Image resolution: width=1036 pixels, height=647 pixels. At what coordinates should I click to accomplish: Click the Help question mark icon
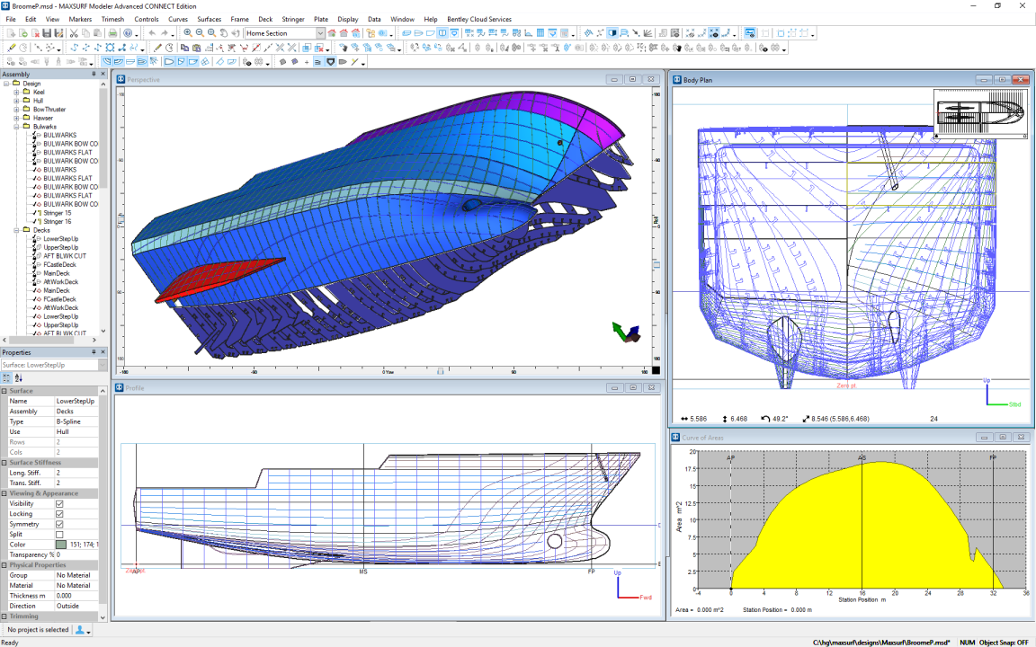(127, 33)
